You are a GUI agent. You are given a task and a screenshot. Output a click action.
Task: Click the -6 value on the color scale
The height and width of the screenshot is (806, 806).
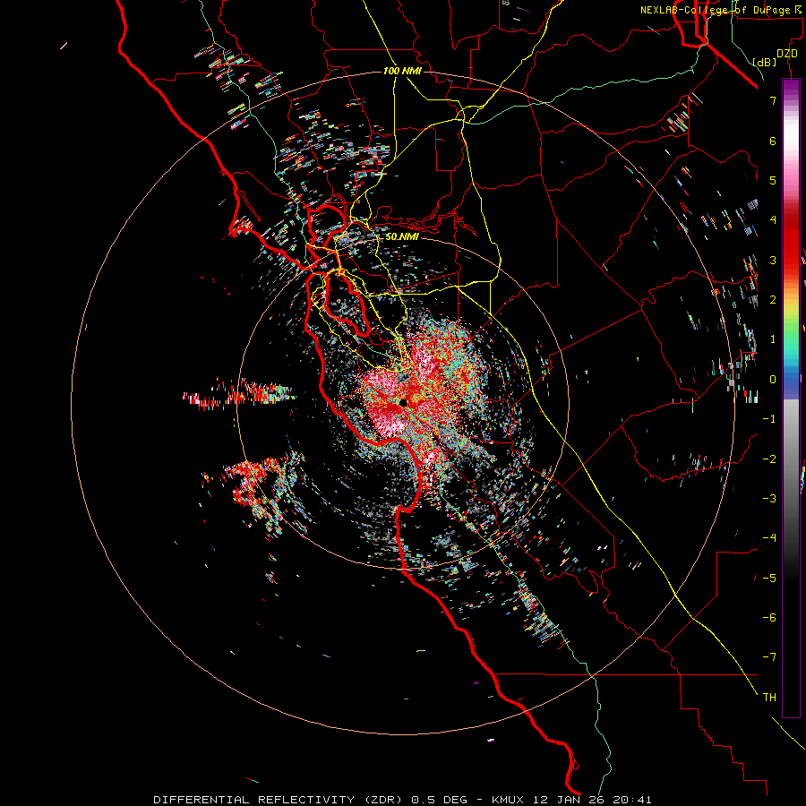pyautogui.click(x=769, y=617)
